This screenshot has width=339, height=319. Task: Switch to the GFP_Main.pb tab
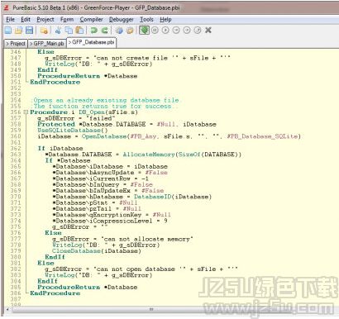47,44
